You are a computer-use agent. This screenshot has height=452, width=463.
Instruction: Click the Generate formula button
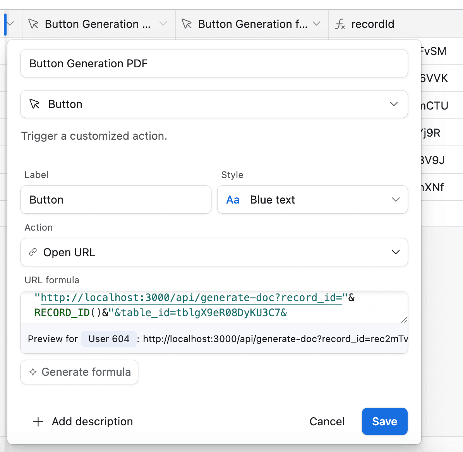point(79,372)
